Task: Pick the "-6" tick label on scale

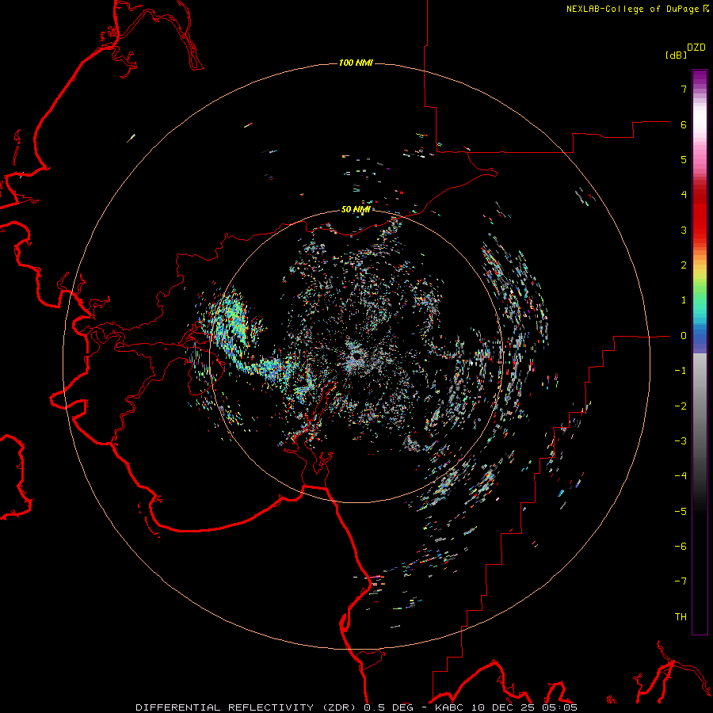Action: [681, 547]
